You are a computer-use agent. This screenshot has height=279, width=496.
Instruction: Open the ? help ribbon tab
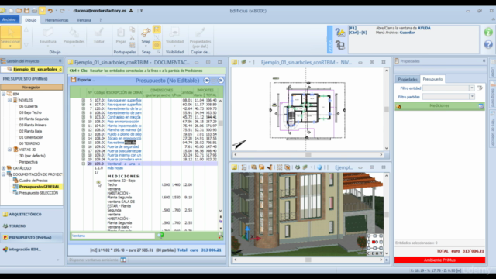click(x=101, y=20)
